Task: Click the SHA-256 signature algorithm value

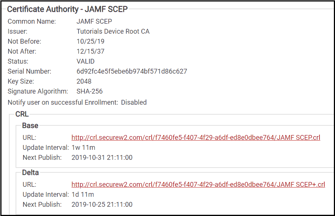Action: pyautogui.click(x=90, y=91)
